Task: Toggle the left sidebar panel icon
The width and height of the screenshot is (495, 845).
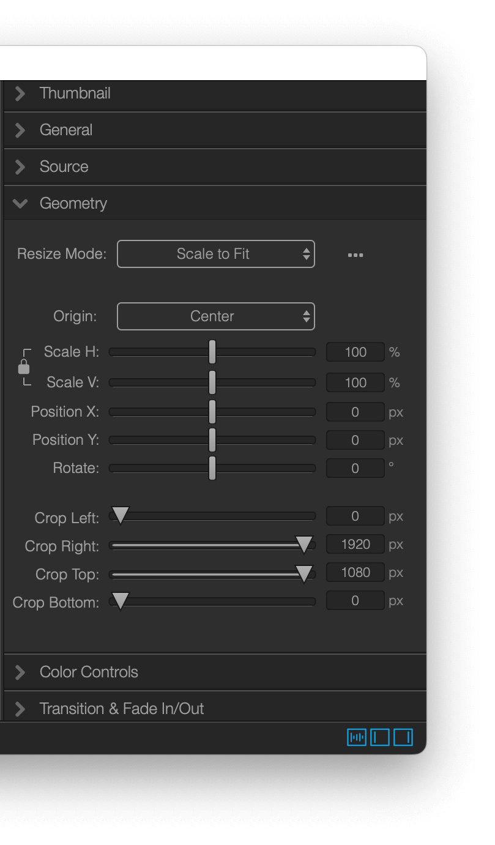Action: (380, 737)
